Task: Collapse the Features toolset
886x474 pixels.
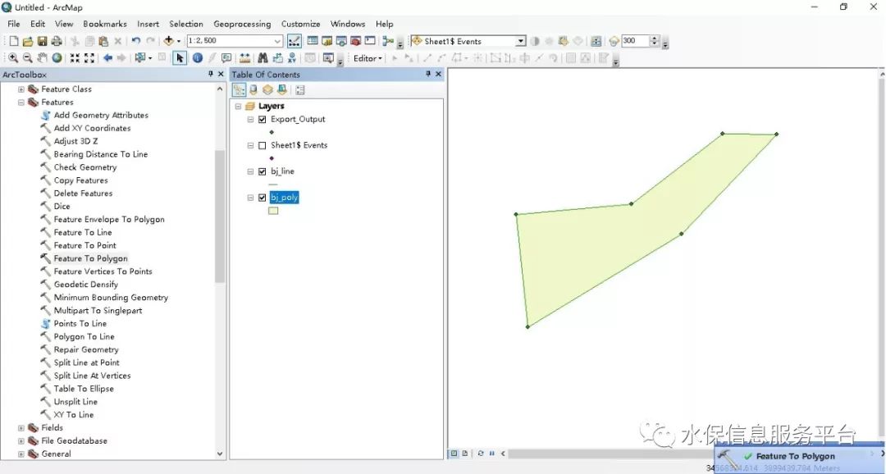Action: click(21, 103)
